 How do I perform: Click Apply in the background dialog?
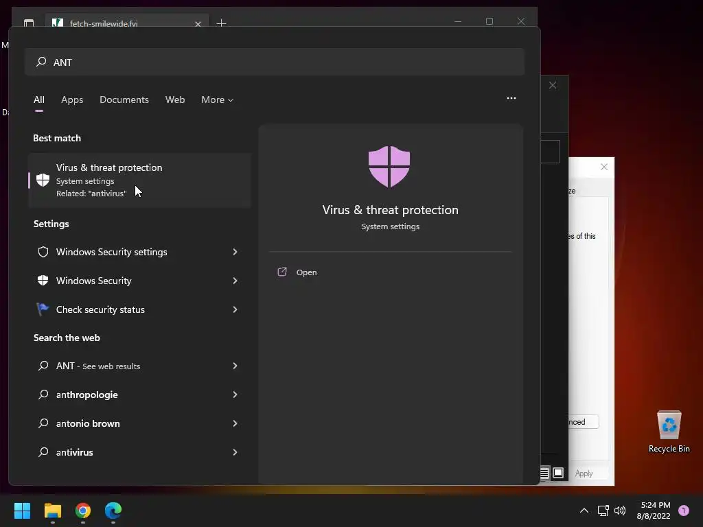pyautogui.click(x=584, y=473)
